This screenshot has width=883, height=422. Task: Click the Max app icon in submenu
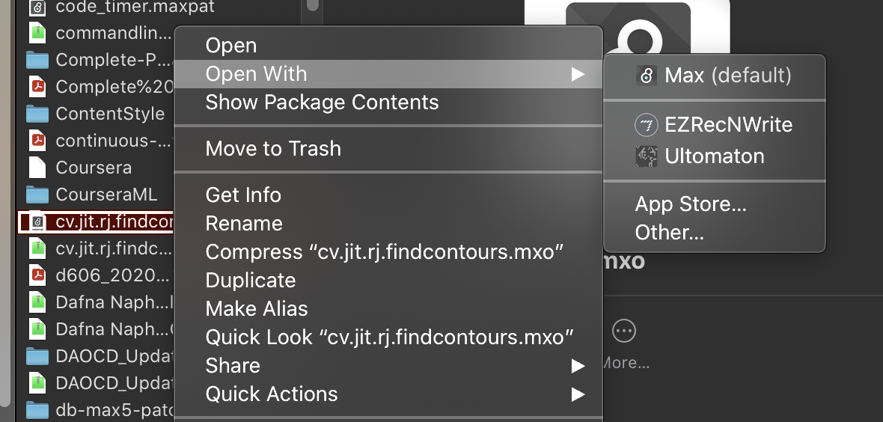(x=646, y=76)
